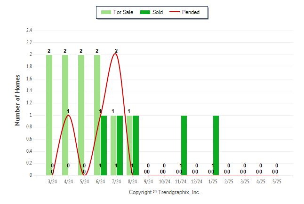Viewport: 304px width, 204px height.
Task: Select the Sold legend label
Action: click(158, 12)
